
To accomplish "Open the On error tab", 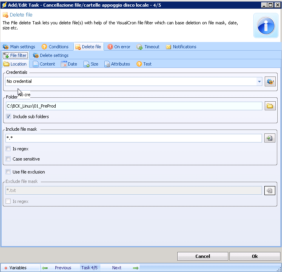I will 118,47.
